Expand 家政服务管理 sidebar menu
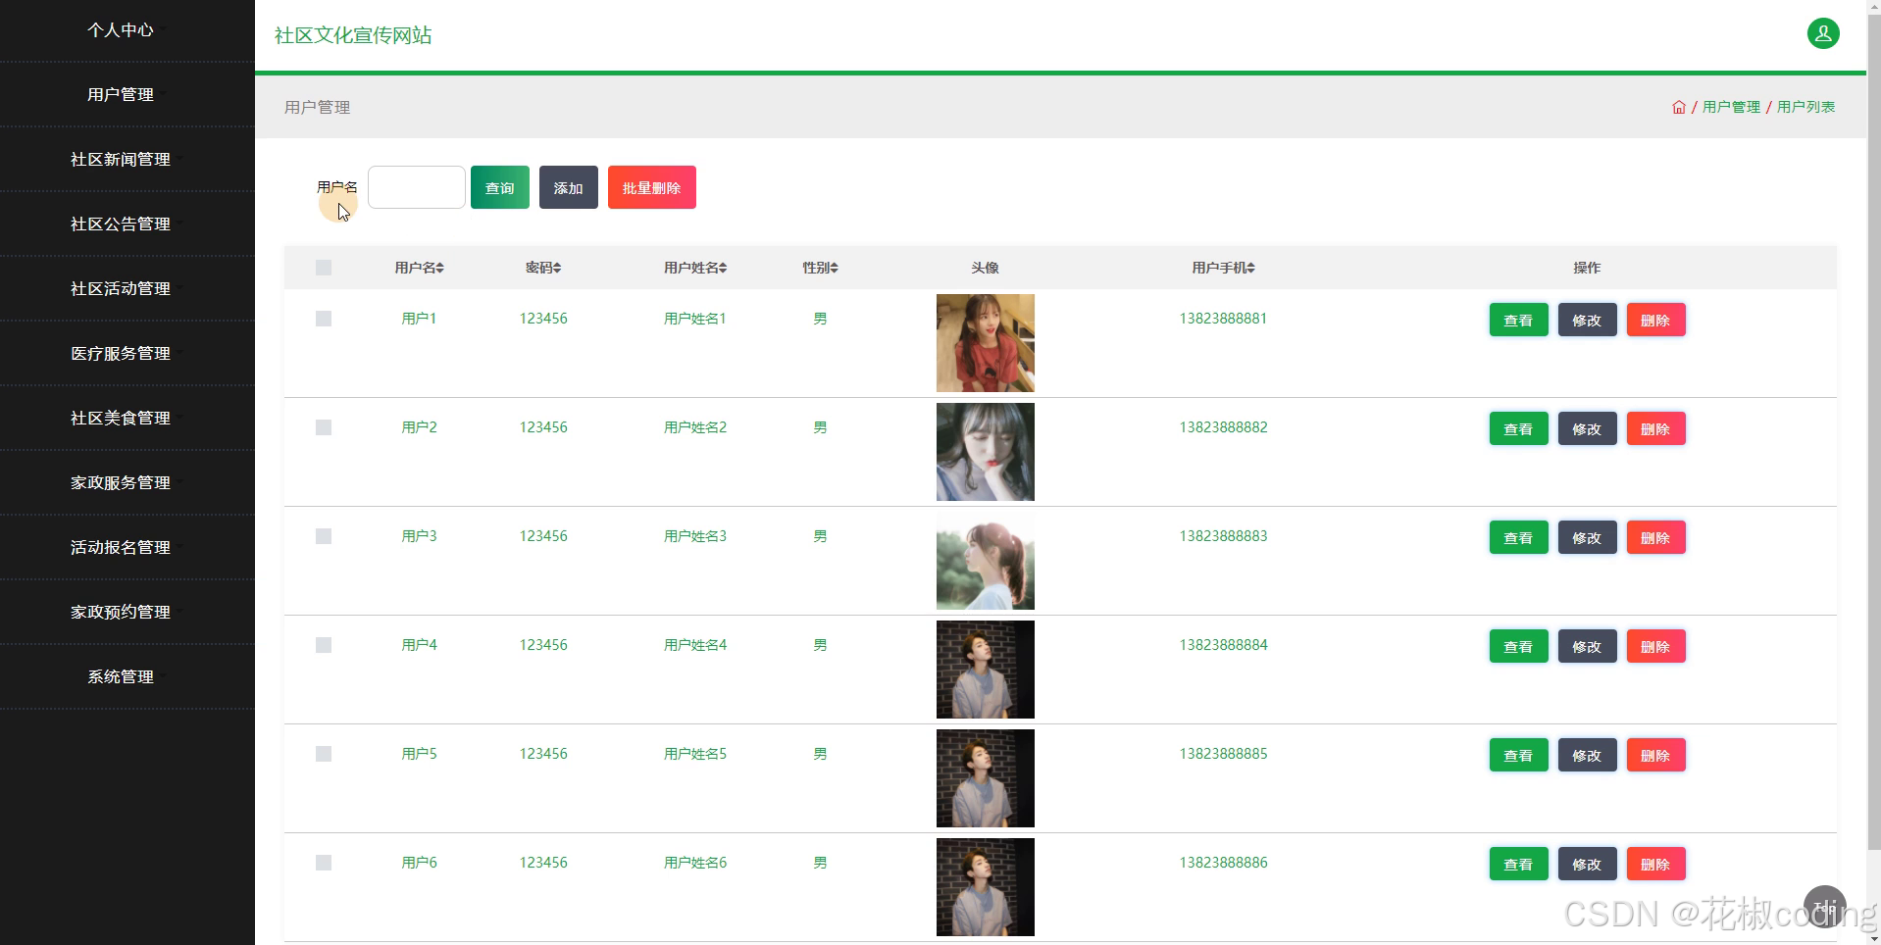This screenshot has width=1881, height=945. point(127,482)
